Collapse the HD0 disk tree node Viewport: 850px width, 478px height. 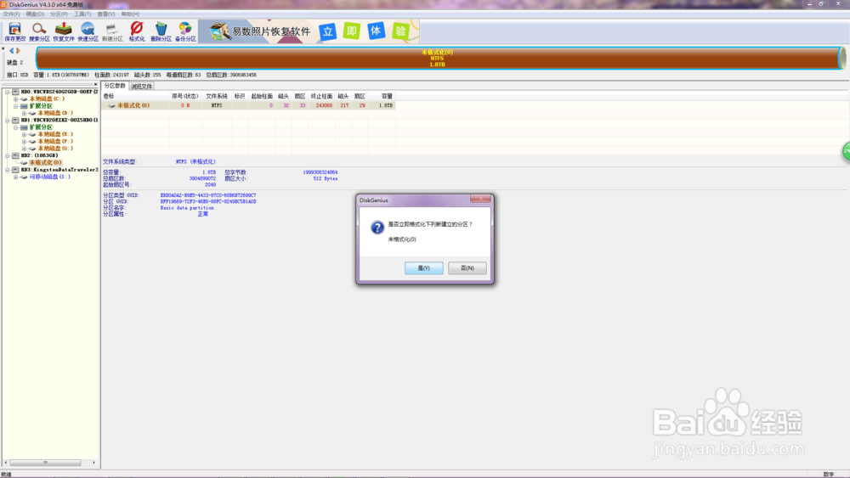coord(8,92)
